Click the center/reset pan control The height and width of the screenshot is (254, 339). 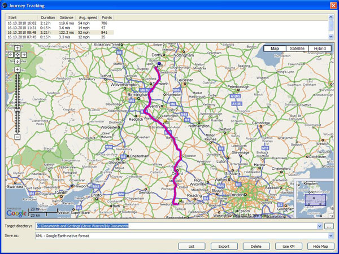pyautogui.click(x=18, y=55)
